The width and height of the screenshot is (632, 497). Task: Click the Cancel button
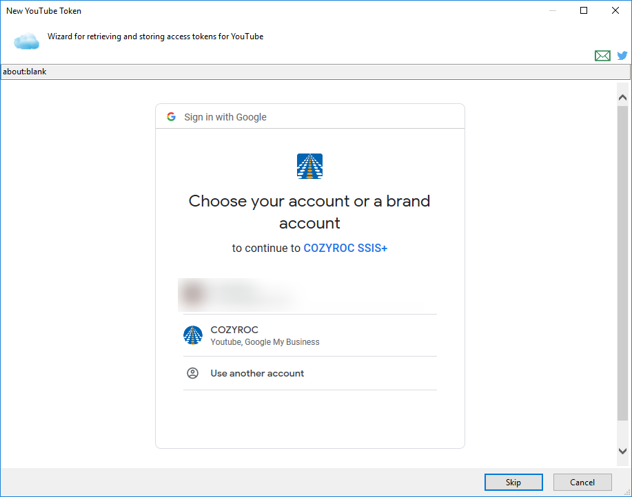582,482
